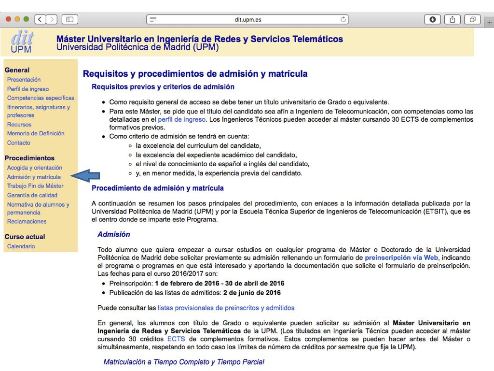This screenshot has width=494, height=371.
Task: Click the italic 'Admisión' subheading
Action: click(114, 234)
